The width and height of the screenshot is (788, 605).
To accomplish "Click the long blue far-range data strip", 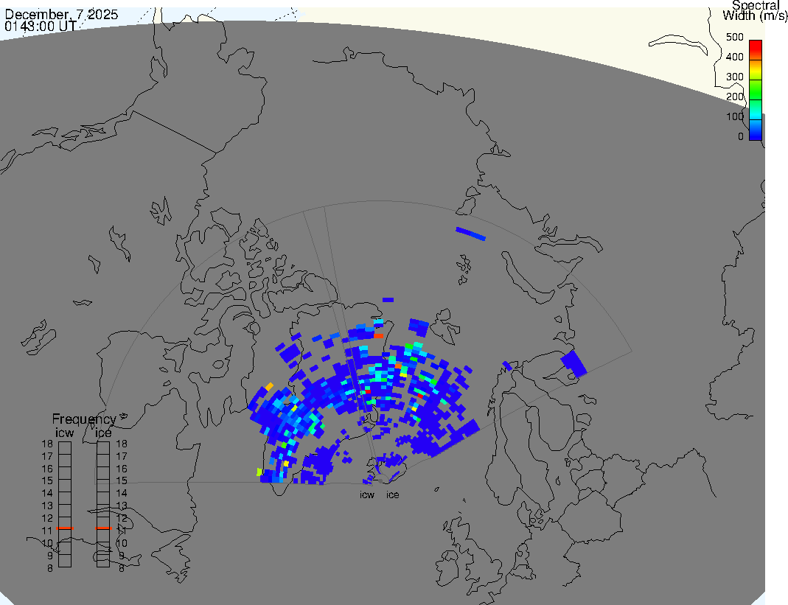I will coord(471,234).
